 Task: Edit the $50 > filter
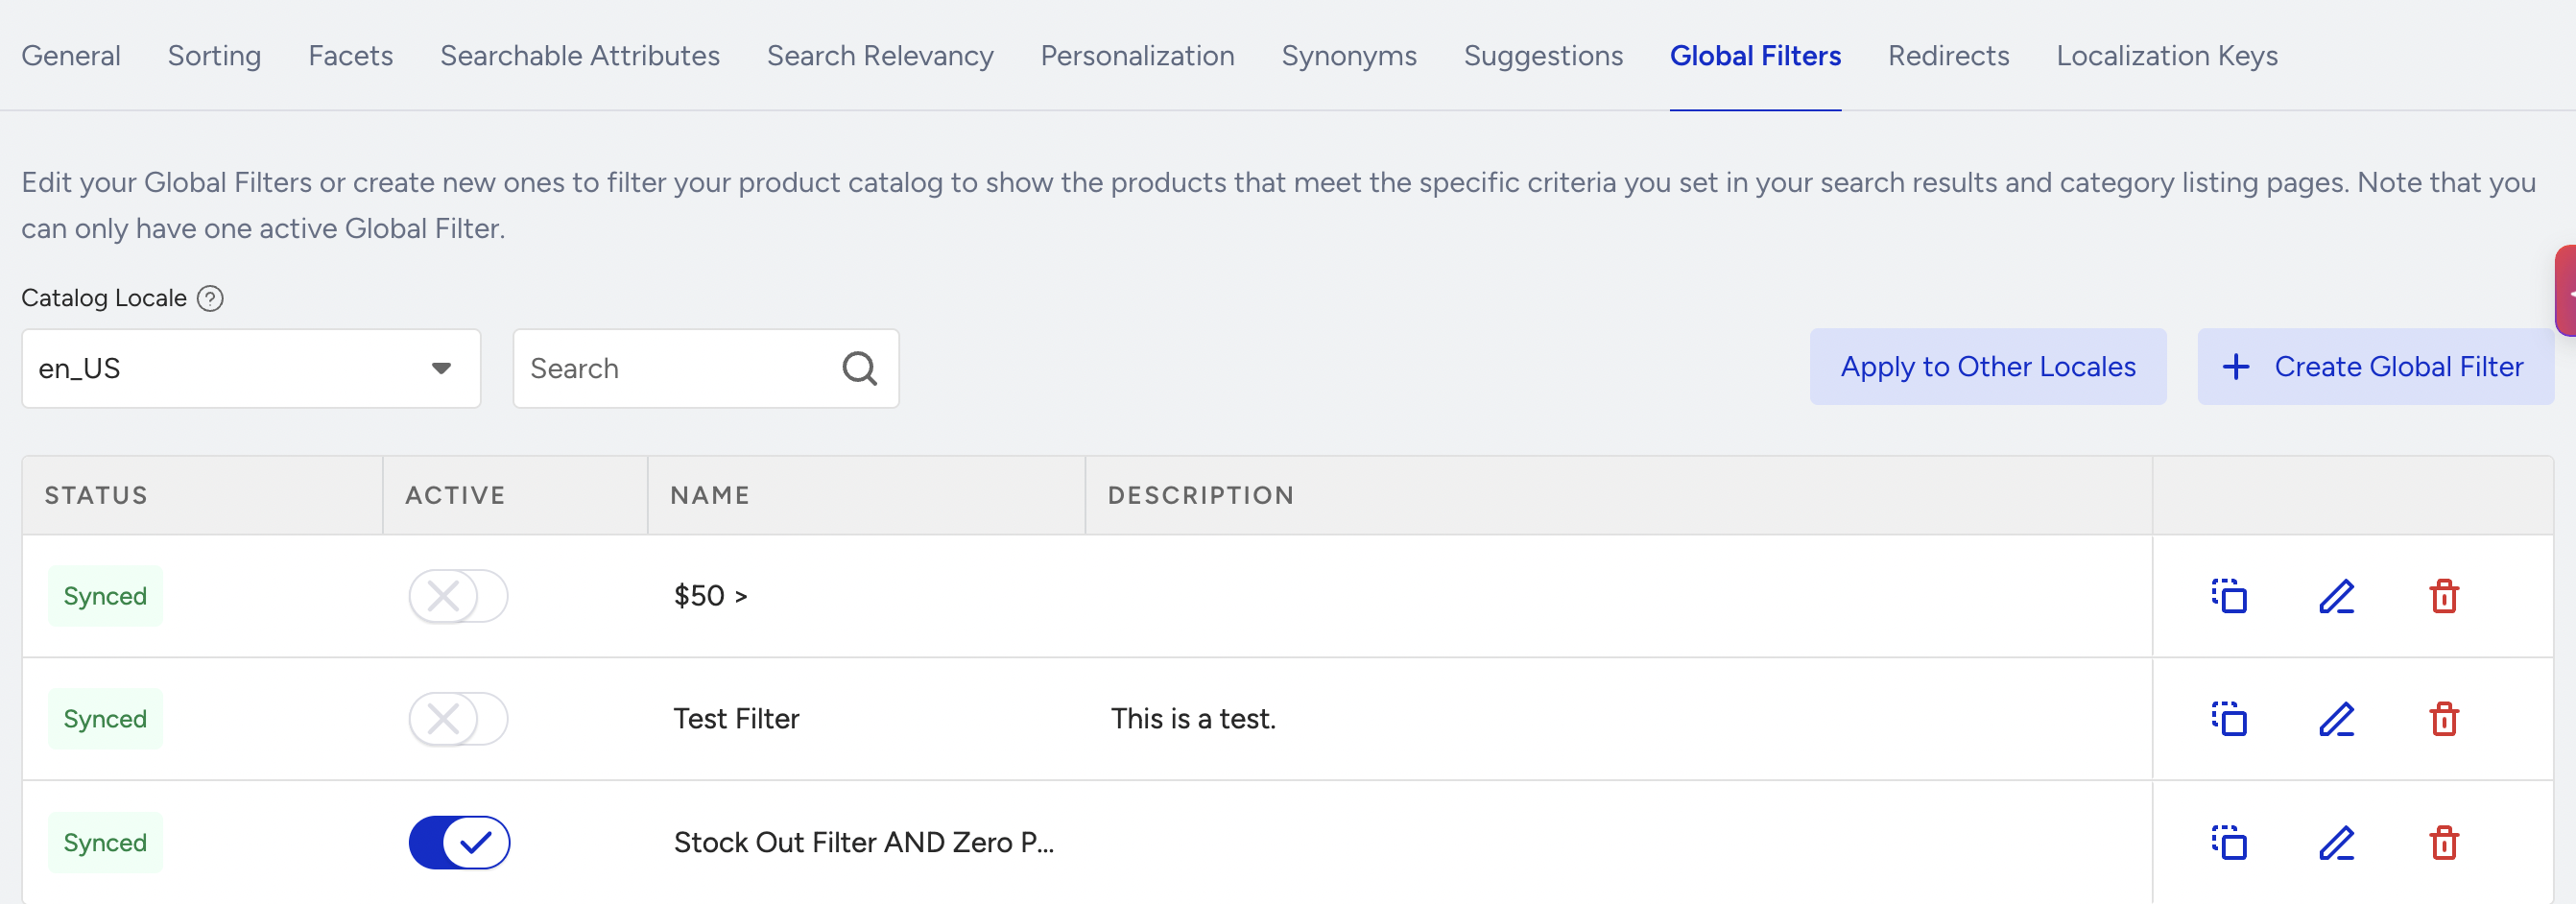[2337, 596]
